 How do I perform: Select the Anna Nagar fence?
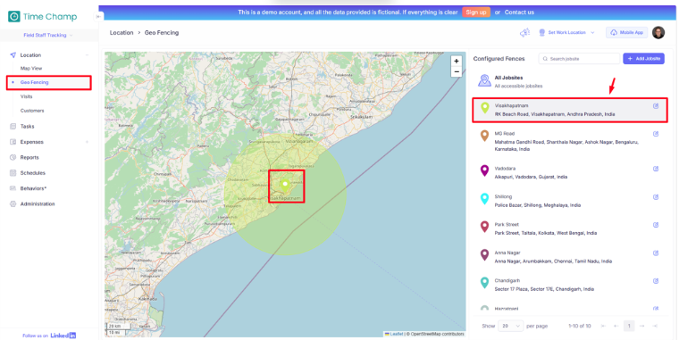[569, 257]
